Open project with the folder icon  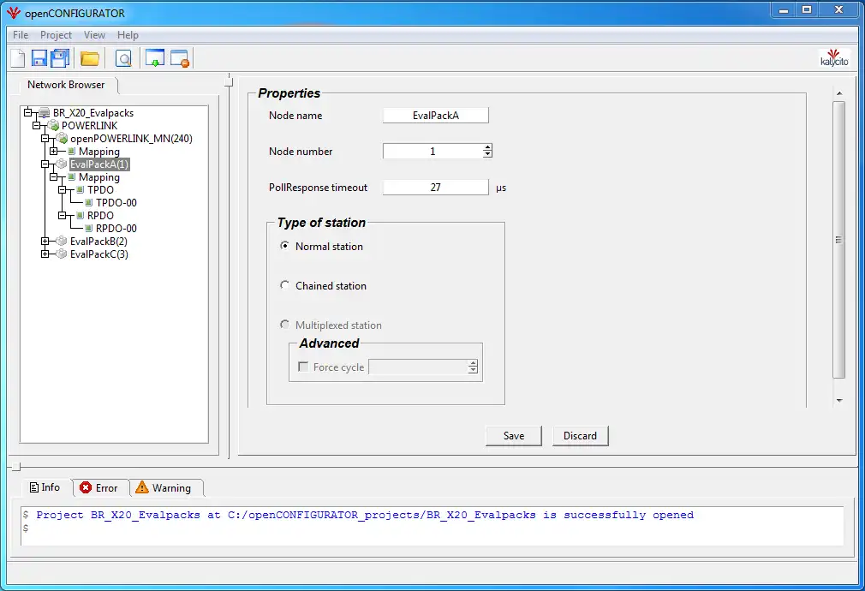click(x=89, y=58)
